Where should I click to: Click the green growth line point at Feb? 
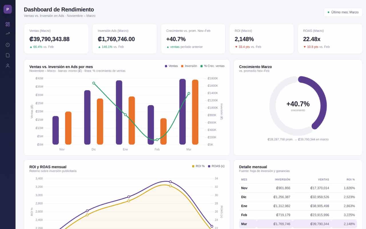(x=157, y=140)
